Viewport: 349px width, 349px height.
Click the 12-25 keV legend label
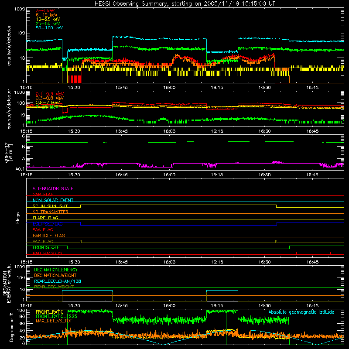[48, 19]
